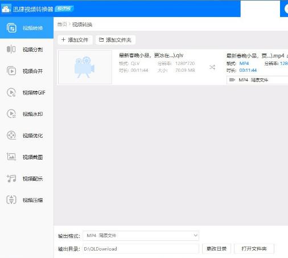This screenshot has height=258, width=288.
Task: Click the 添加文件 button
Action: coord(75,40)
